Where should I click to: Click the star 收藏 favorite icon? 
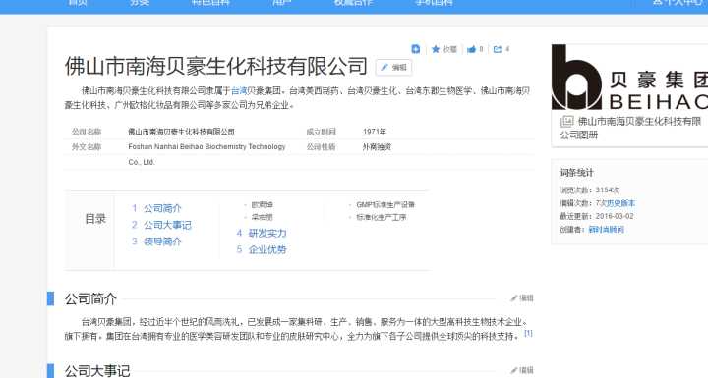click(436, 49)
